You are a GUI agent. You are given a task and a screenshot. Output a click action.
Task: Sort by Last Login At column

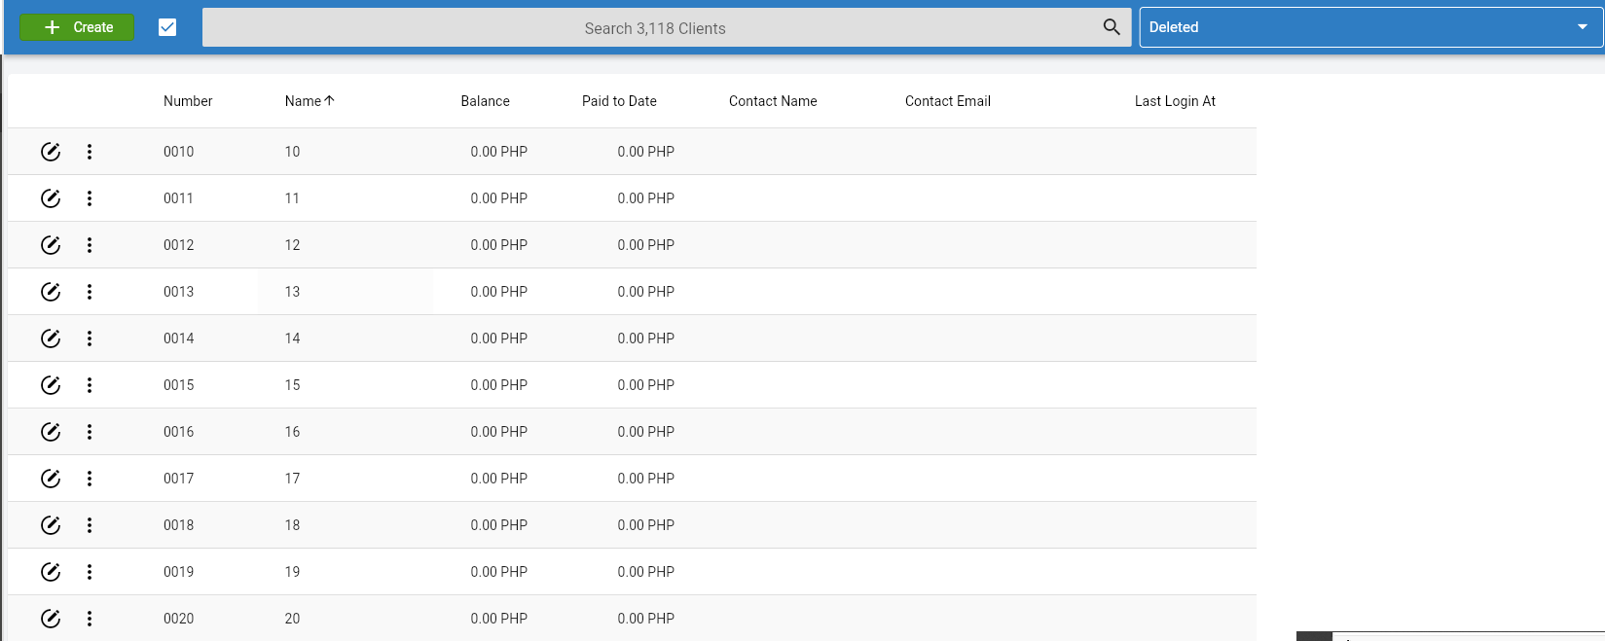pyautogui.click(x=1175, y=101)
